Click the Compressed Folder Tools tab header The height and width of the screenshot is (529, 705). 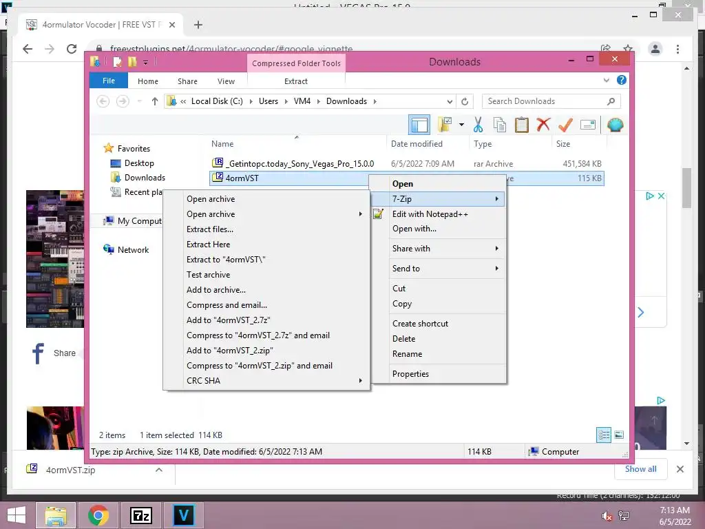[296, 63]
